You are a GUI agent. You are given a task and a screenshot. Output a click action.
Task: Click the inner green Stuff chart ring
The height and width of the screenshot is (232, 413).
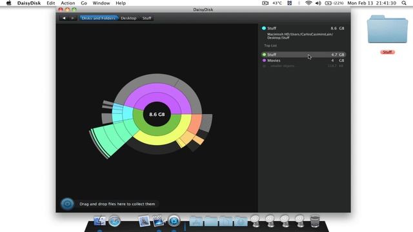click(x=157, y=130)
